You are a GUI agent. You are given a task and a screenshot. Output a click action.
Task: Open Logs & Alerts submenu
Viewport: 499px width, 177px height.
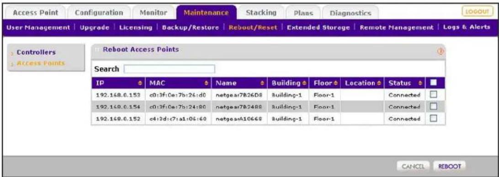(467, 28)
